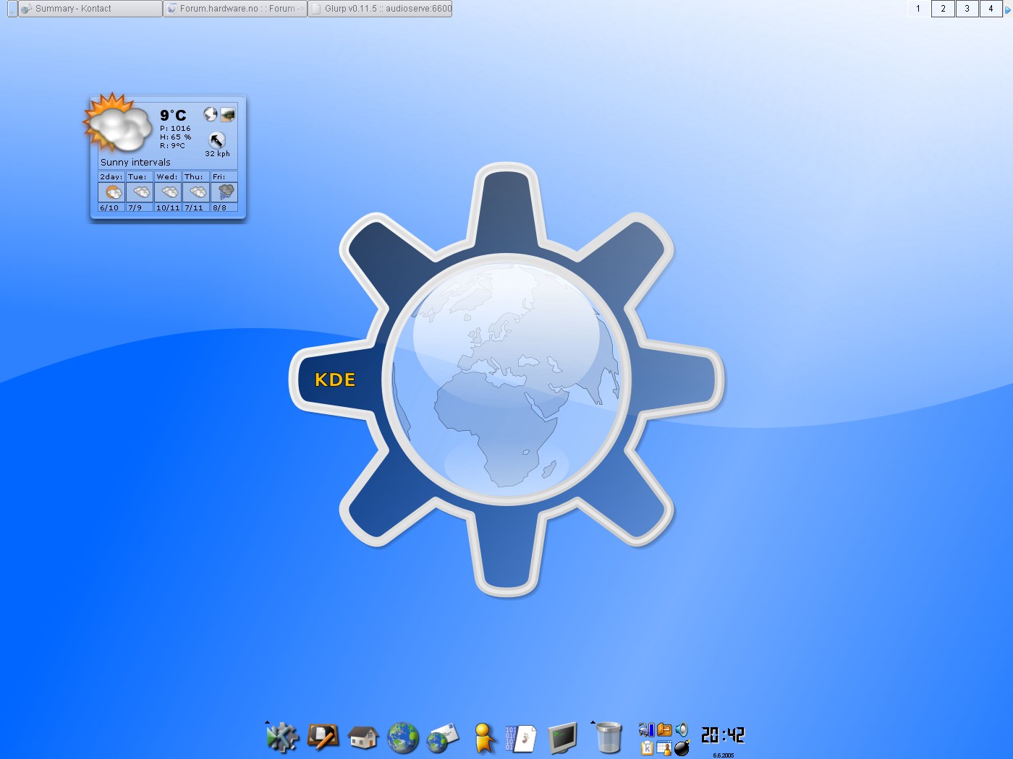Open the Home folder from dock
Image resolution: width=1013 pixels, height=759 pixels.
[x=363, y=737]
